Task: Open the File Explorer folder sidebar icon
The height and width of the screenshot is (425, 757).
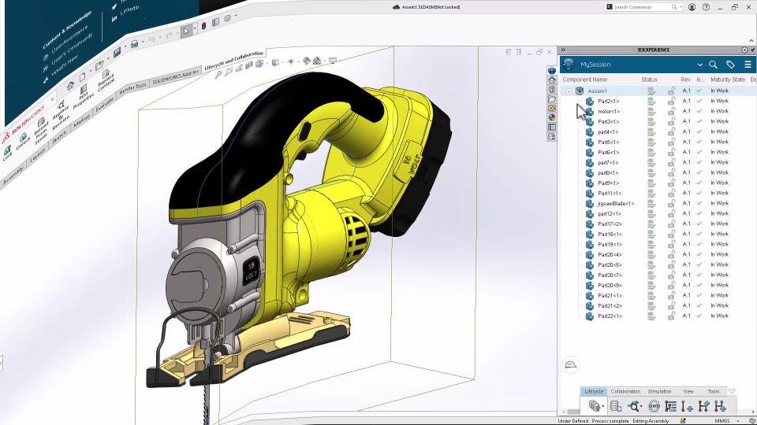Action: point(552,99)
